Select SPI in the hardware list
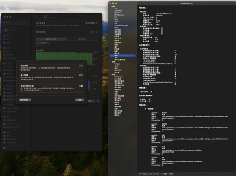Image resolution: width=236 pixels, height=176 pixels. pyautogui.click(x=115, y=23)
